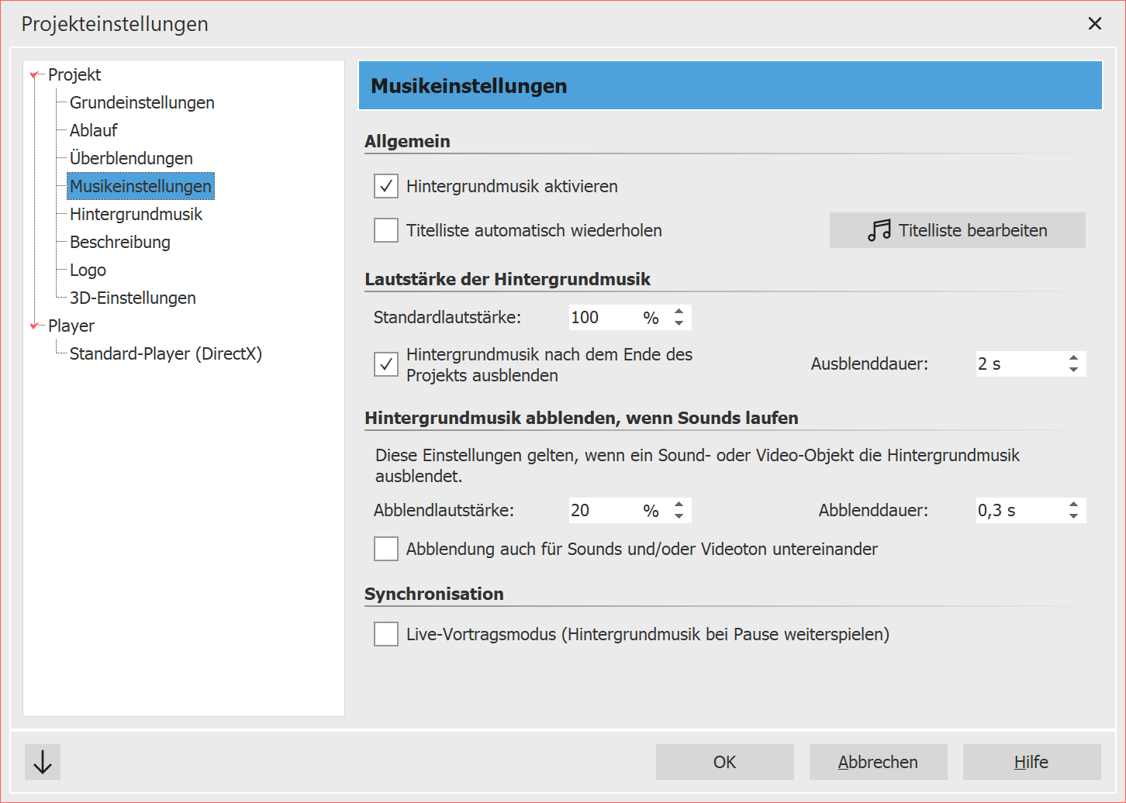Enable Abblendung auch für Sounds und/oder Videoton

(385, 549)
